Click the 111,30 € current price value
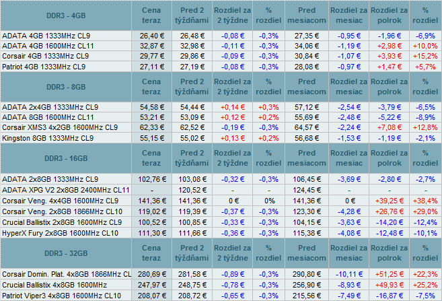442x301 pixels. (x=152, y=233)
